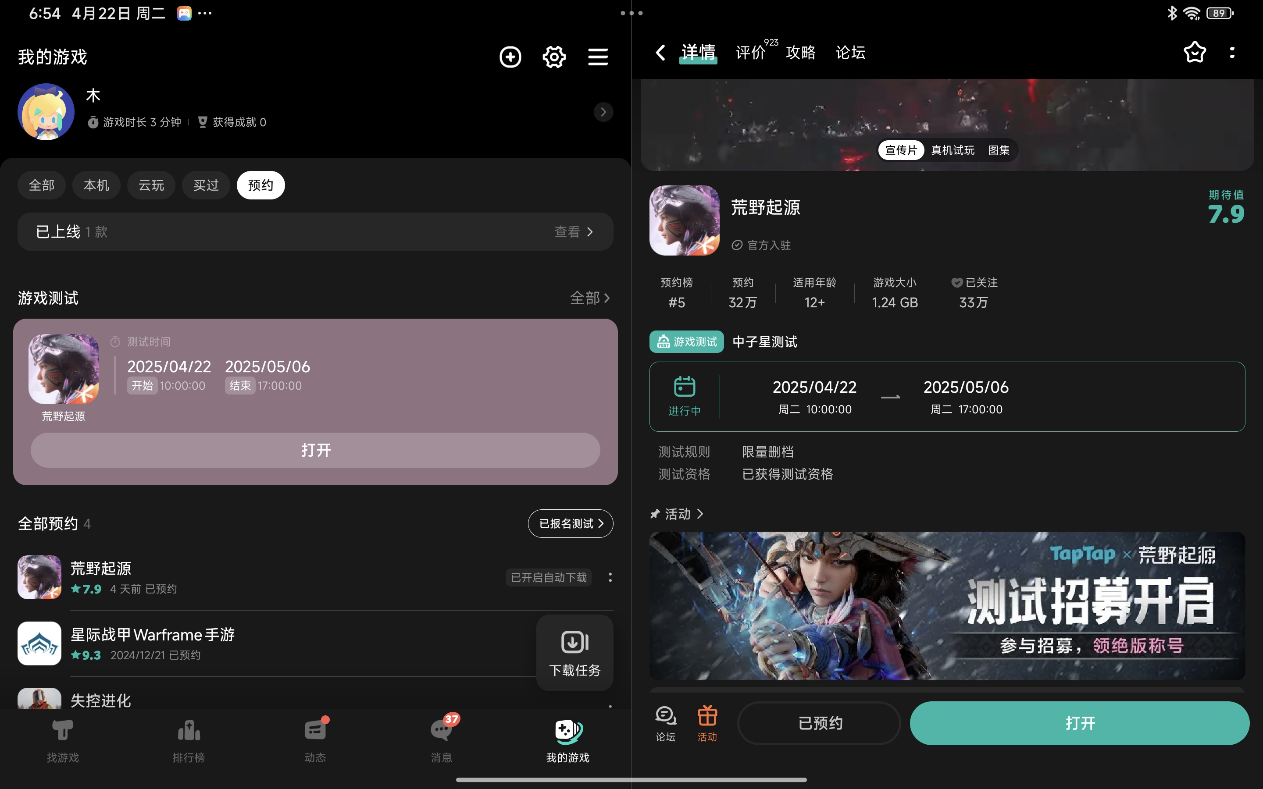Tap the battery indicator
The height and width of the screenshot is (789, 1263).
pos(1220,13)
